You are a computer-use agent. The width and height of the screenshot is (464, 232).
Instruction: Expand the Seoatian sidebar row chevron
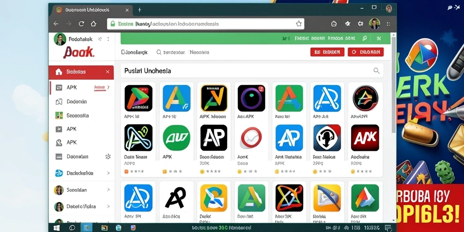(x=108, y=190)
